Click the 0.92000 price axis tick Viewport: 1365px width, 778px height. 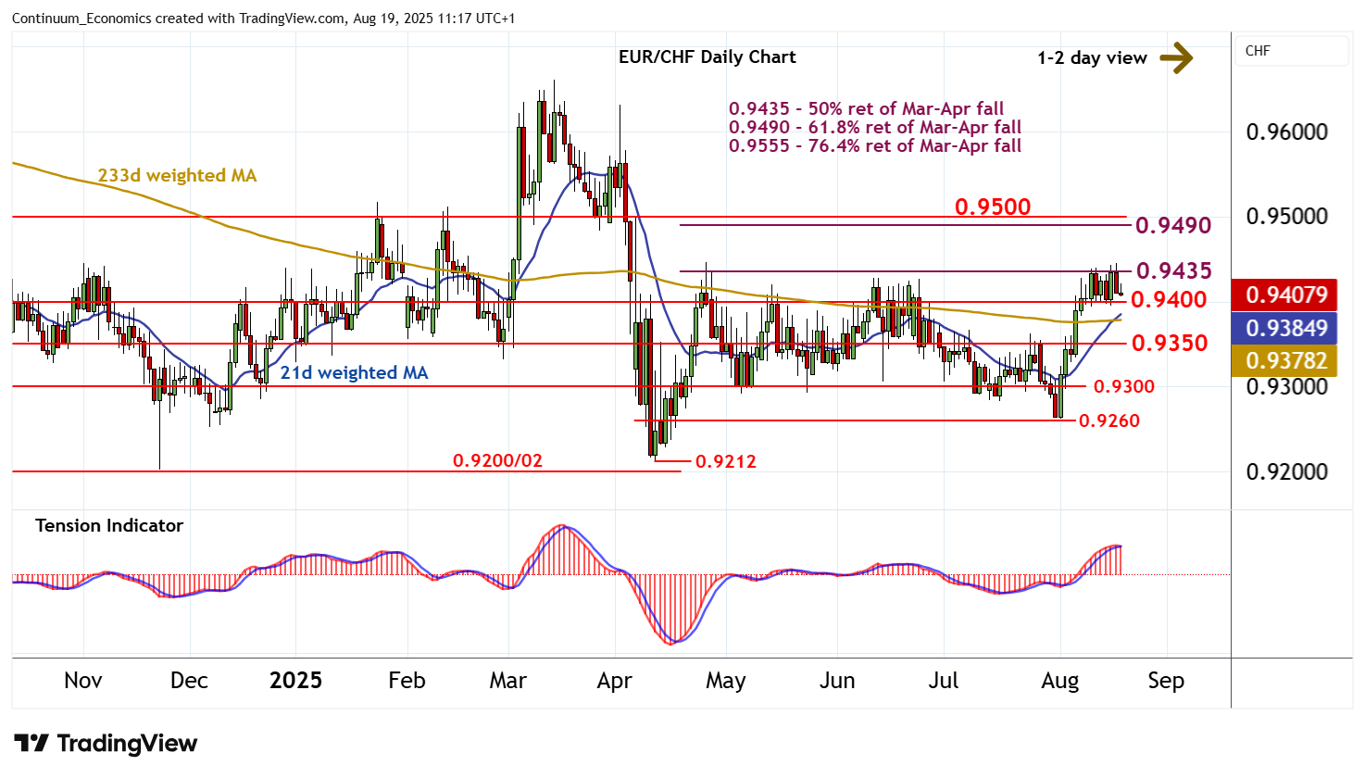(1286, 471)
